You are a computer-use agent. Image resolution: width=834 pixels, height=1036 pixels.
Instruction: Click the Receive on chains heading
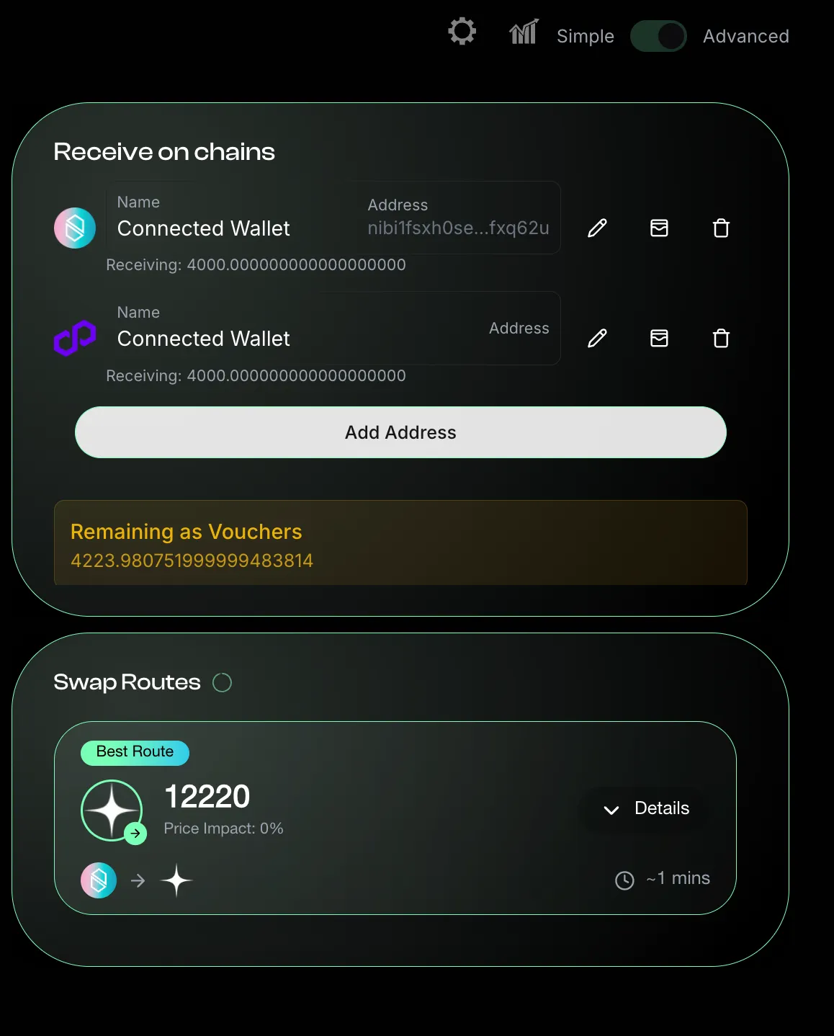coord(164,152)
